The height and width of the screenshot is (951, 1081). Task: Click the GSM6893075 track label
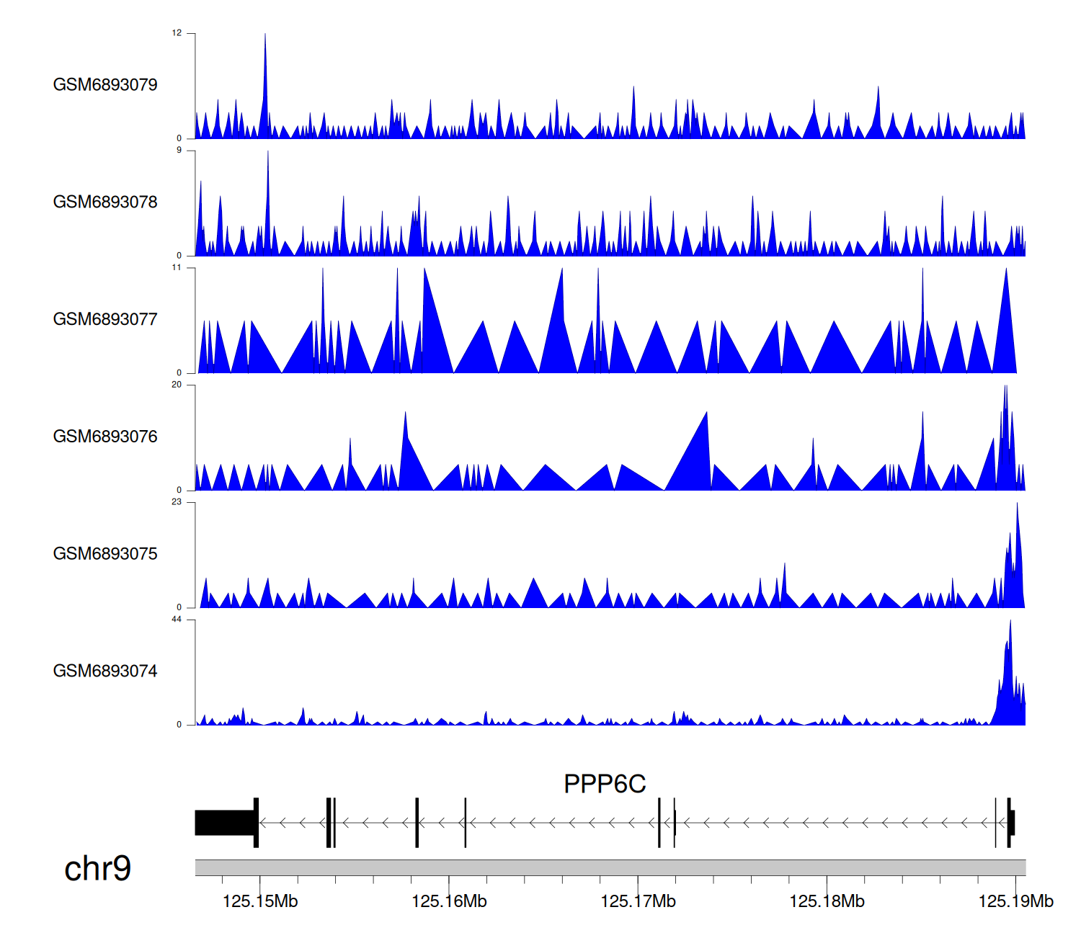(x=105, y=554)
